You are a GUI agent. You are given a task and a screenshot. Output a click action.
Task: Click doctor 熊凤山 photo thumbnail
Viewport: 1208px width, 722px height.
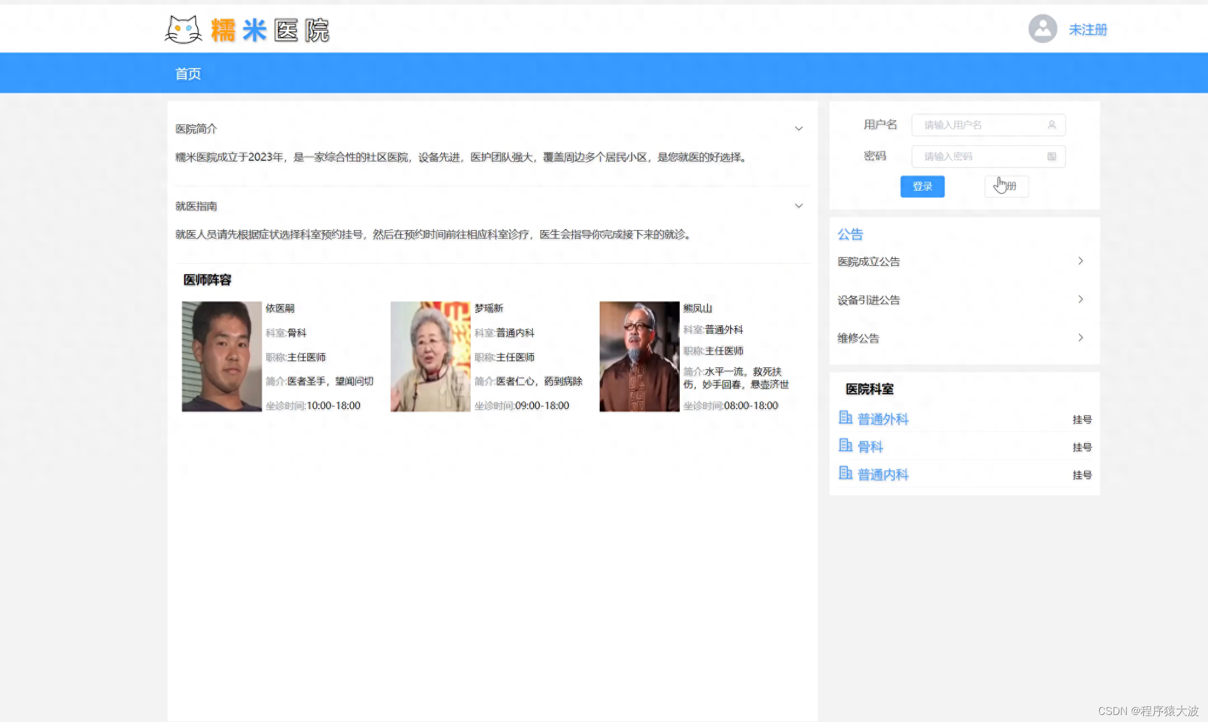pyautogui.click(x=639, y=356)
